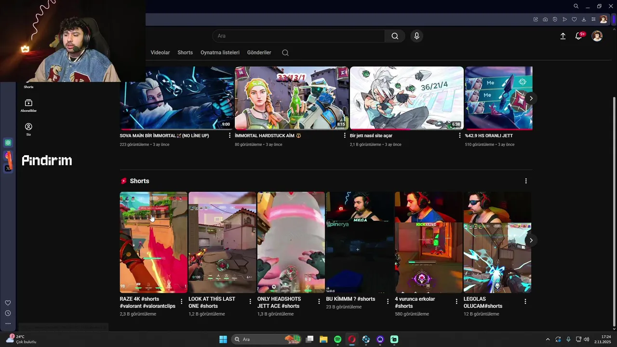Open Spotify from the taskbar
The image size is (617, 347).
(338, 339)
